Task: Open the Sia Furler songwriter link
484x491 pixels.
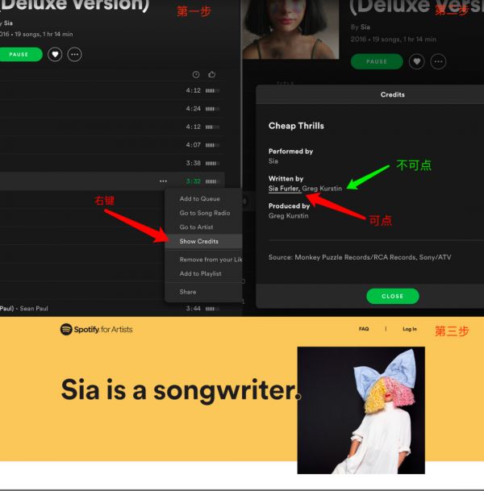Action: click(x=284, y=189)
